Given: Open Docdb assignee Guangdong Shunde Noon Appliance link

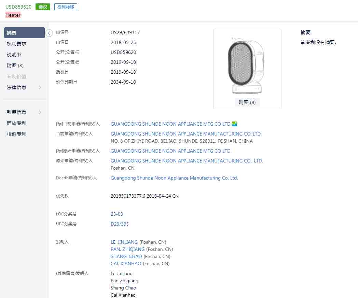Looking at the screenshot, I should coord(174,178).
